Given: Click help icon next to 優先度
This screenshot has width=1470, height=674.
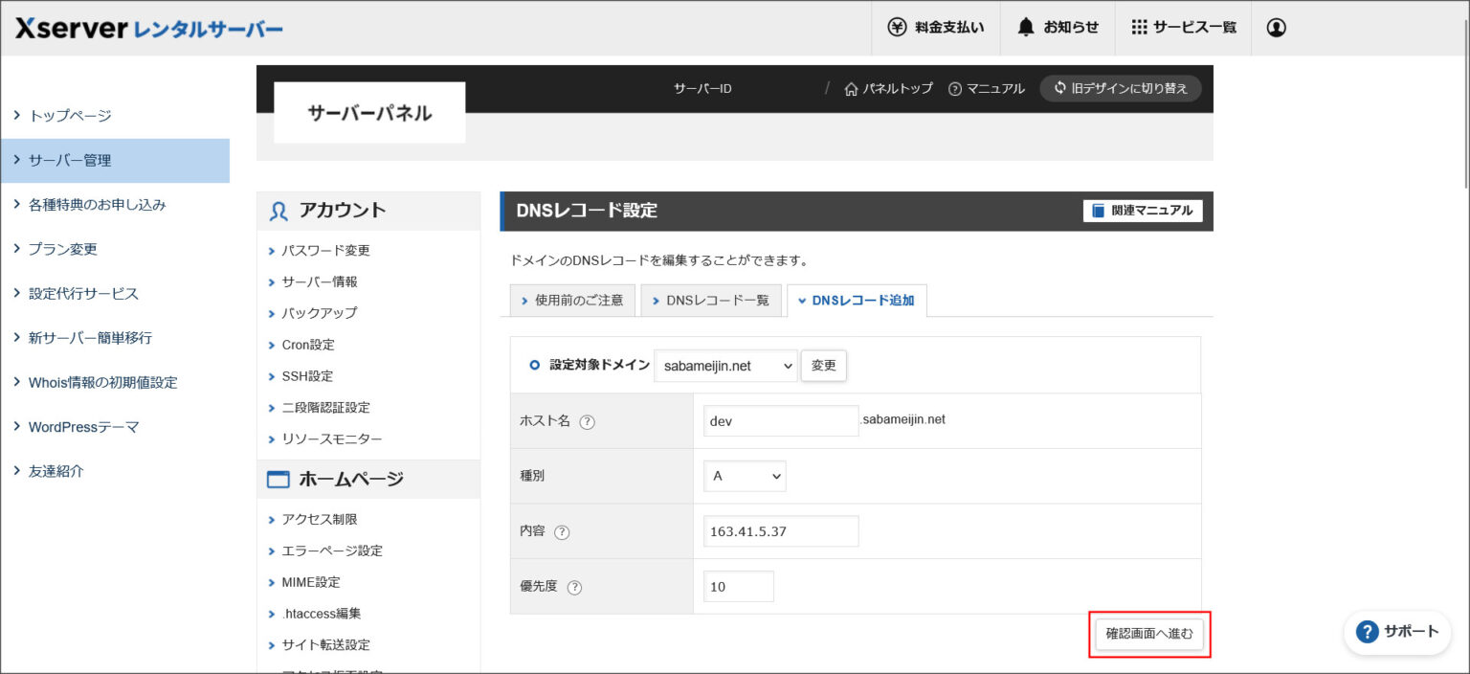Looking at the screenshot, I should [x=574, y=588].
